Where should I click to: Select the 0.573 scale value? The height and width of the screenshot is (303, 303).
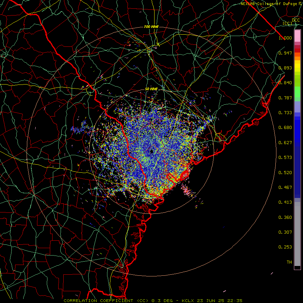pos(285,158)
